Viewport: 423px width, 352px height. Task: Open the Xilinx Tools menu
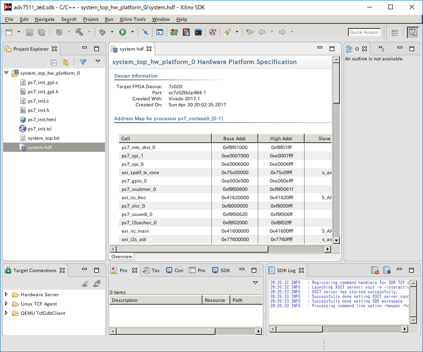tap(132, 20)
